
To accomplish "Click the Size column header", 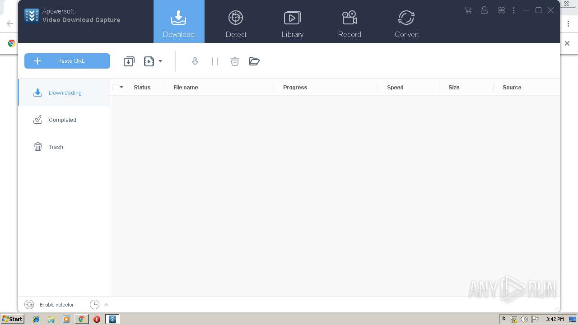I will coord(454,88).
